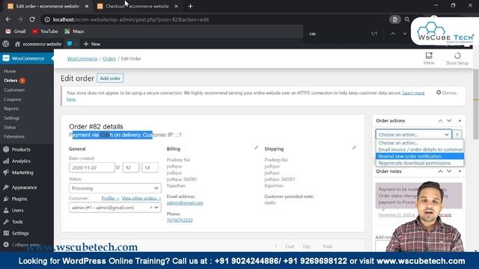Select Resend new order notification option
The width and height of the screenshot is (479, 269).
point(420,156)
